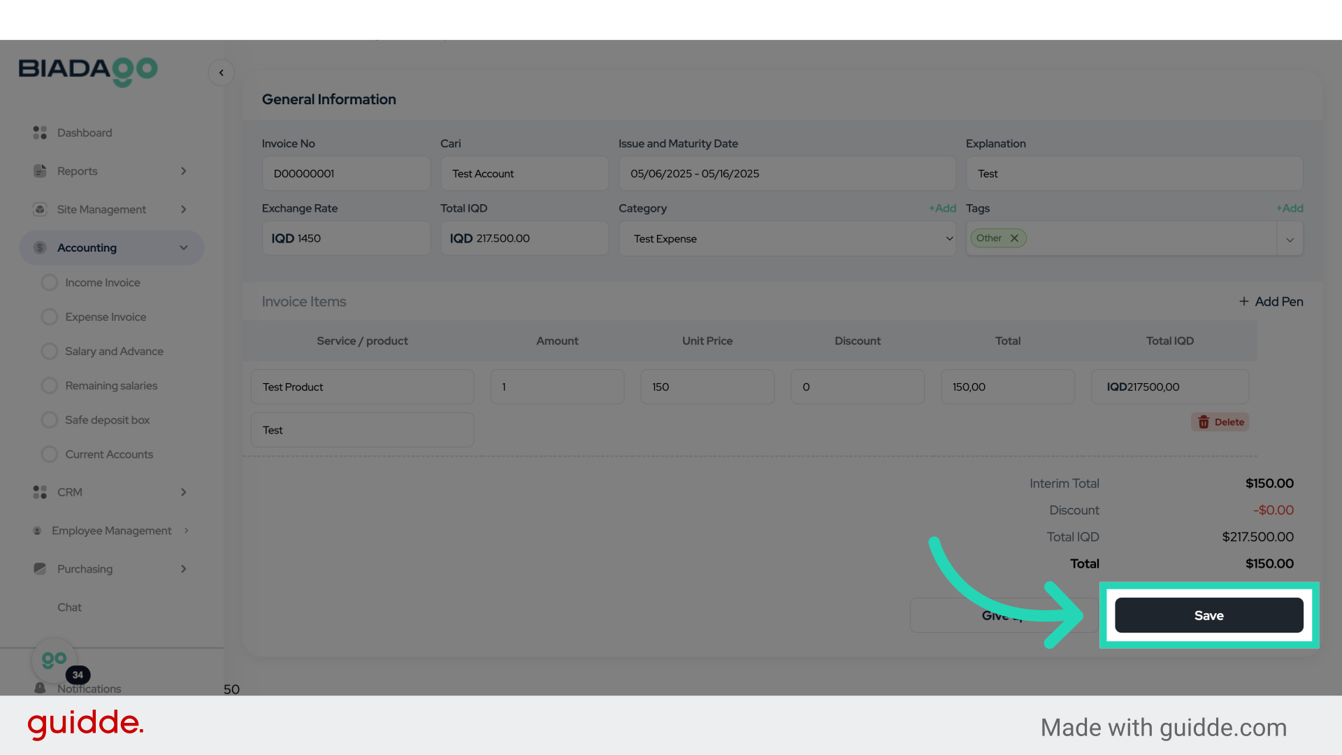
Task: Click the Reports document icon
Action: pos(40,171)
